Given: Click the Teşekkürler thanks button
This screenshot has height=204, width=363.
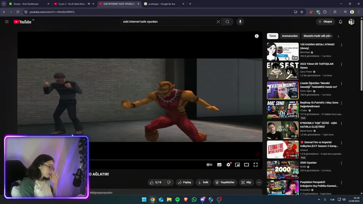Looking at the screenshot, I should (x=225, y=182).
